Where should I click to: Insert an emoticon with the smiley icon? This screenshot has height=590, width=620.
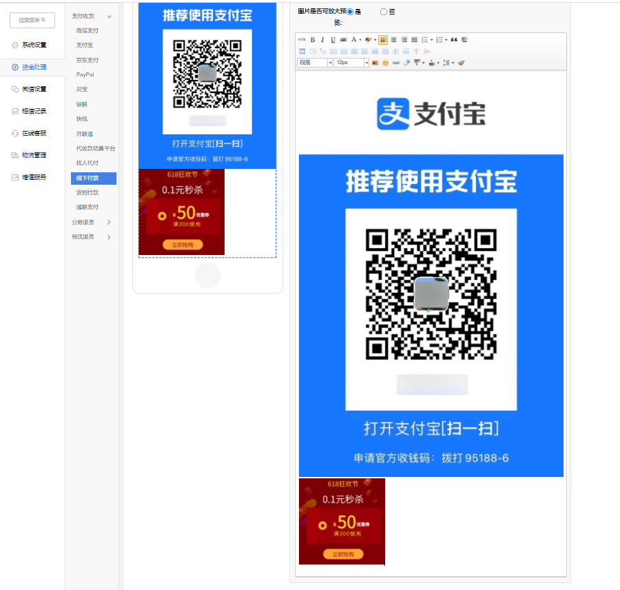(386, 63)
